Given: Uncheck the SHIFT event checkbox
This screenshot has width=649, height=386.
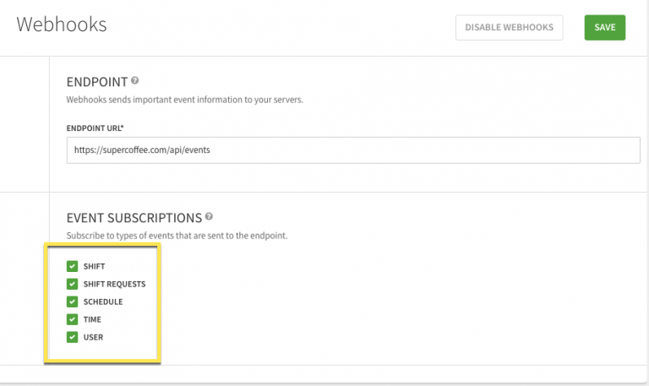Looking at the screenshot, I should [72, 266].
